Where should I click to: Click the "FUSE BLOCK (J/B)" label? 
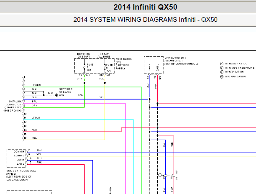pos(123,61)
